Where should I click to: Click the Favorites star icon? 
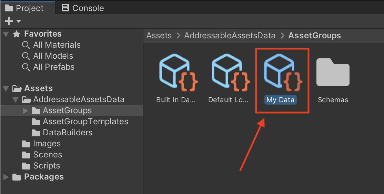17,34
